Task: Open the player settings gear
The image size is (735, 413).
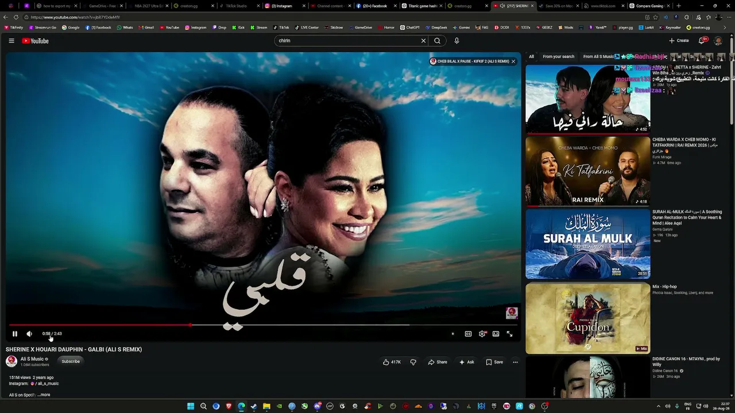Action: (x=482, y=334)
